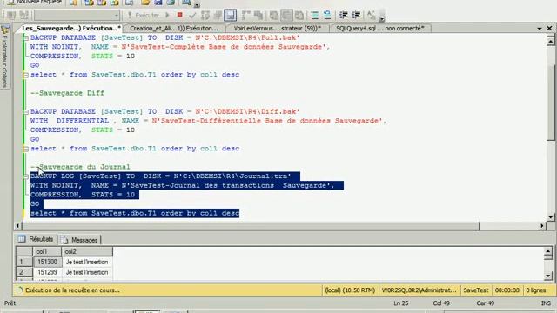This screenshot has width=557, height=313.
Task: Click left arrow of the editor horizontal scrollbar
Action: pos(17,226)
